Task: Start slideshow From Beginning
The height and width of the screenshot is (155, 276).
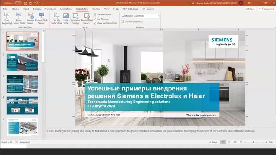Action: point(7,19)
